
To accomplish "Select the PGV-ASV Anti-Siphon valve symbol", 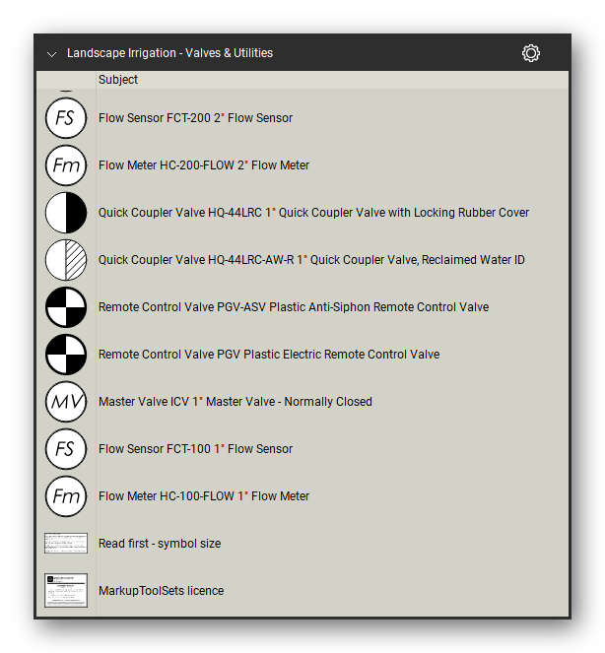I will coord(66,307).
